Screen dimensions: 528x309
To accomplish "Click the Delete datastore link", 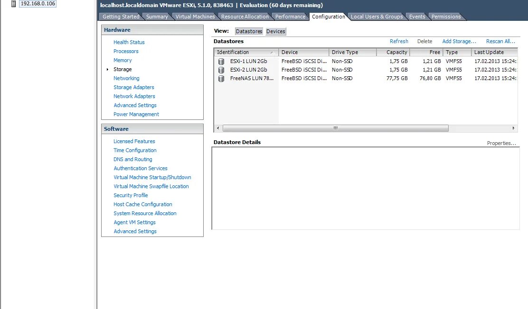I will tap(424, 41).
